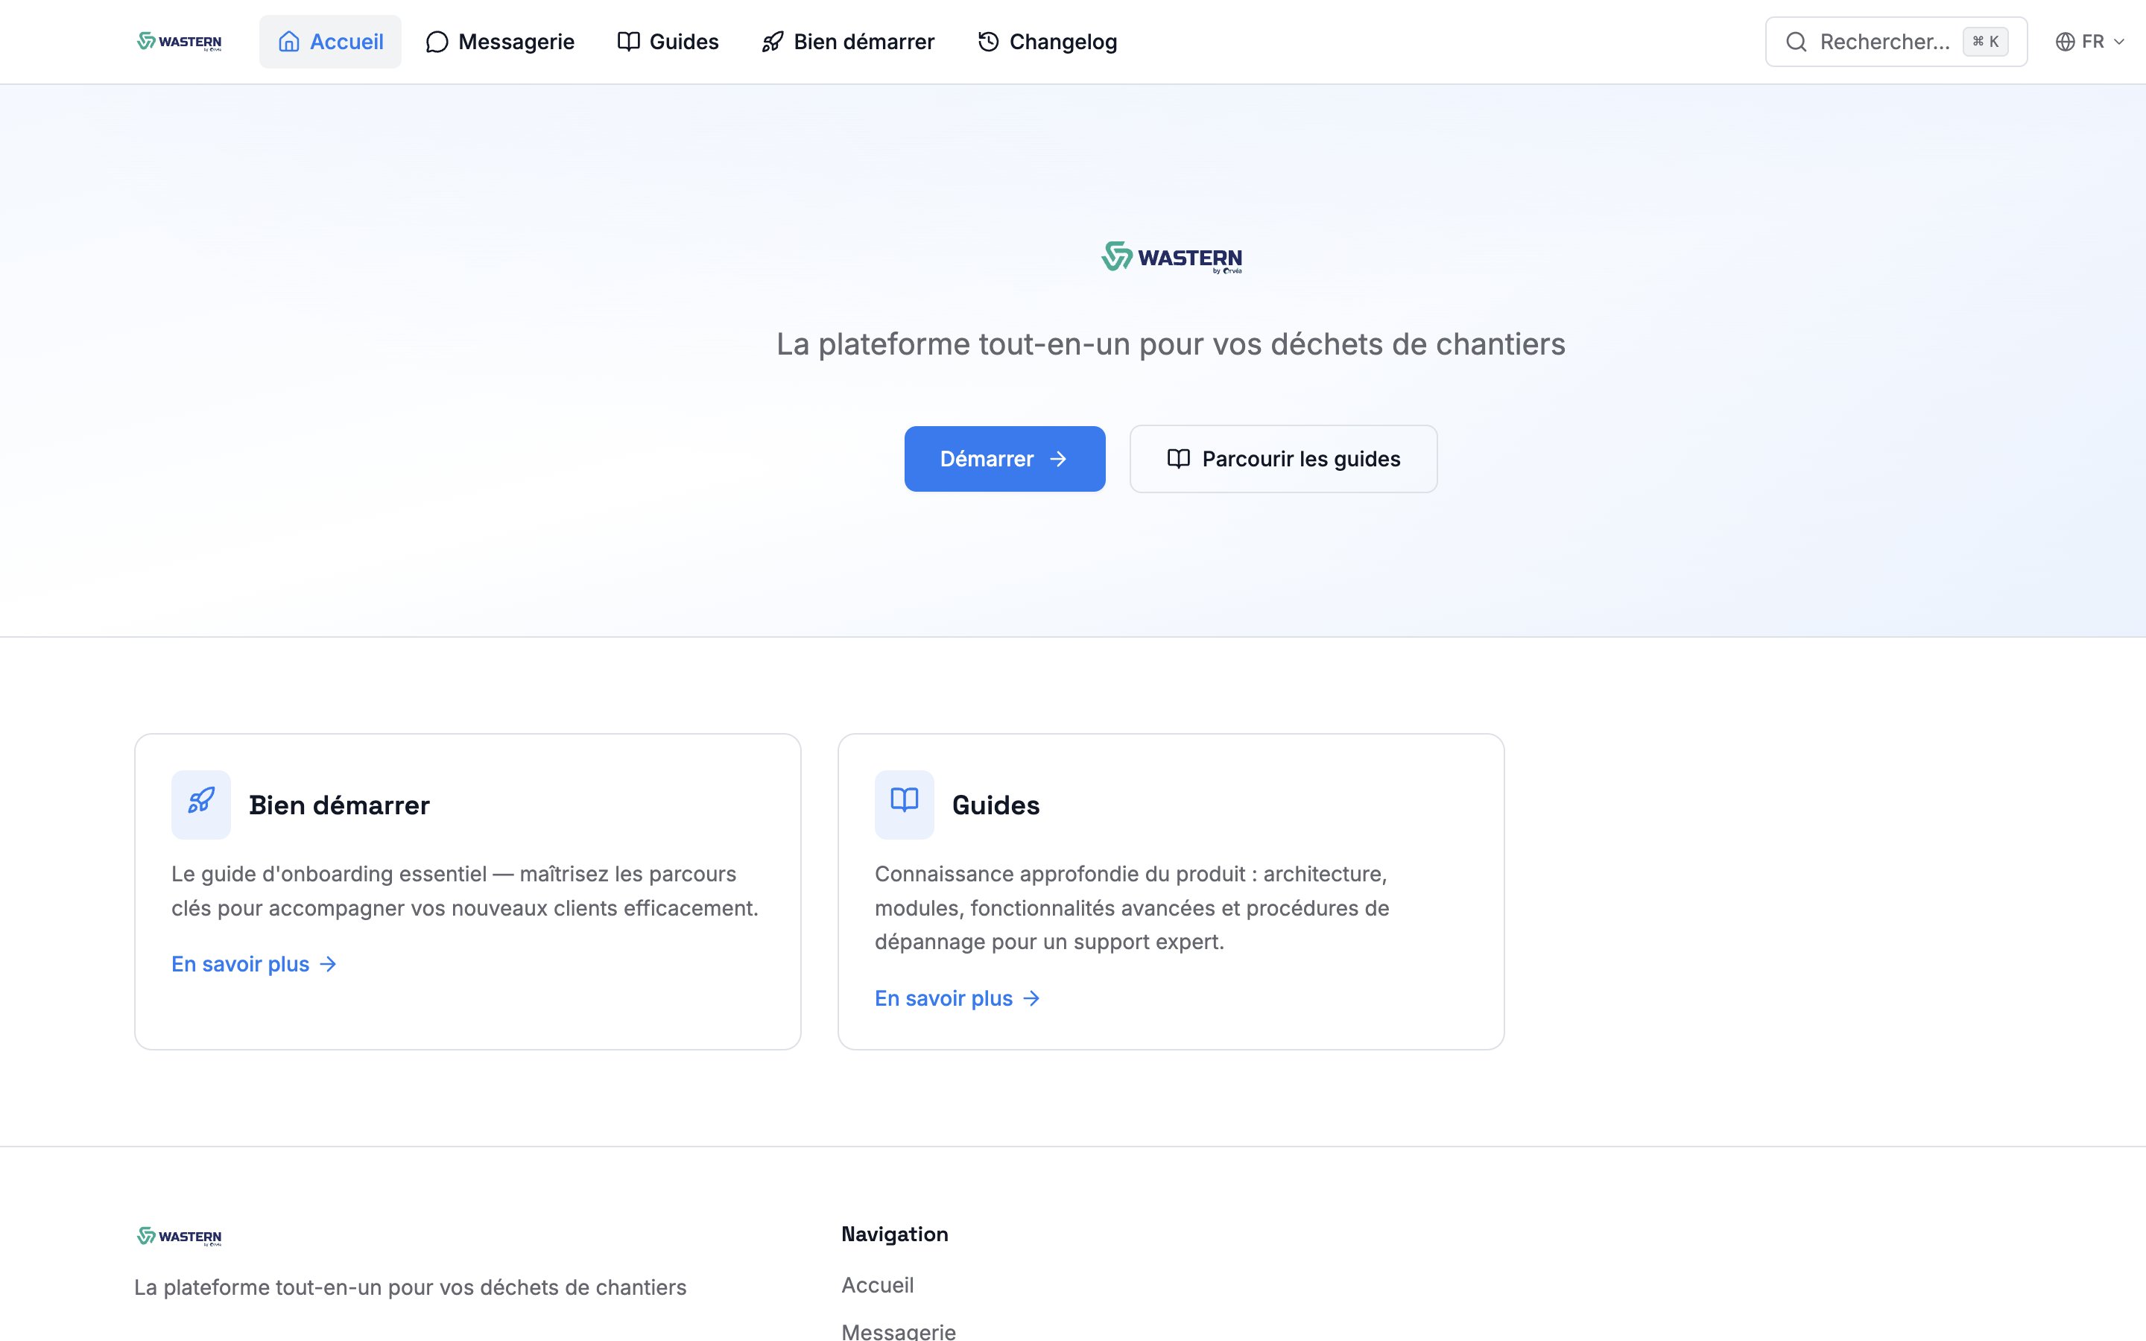
Task: Click the Démarrer button
Action: (x=1004, y=458)
